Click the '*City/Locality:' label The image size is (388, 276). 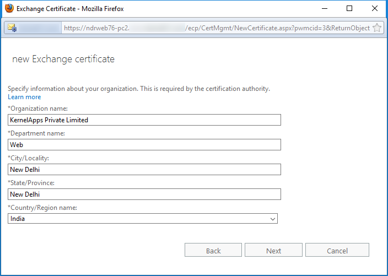[29, 158]
